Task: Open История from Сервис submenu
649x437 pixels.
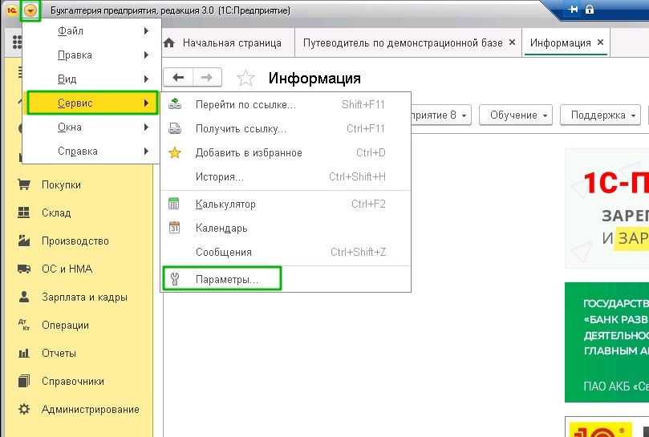Action: [286, 176]
